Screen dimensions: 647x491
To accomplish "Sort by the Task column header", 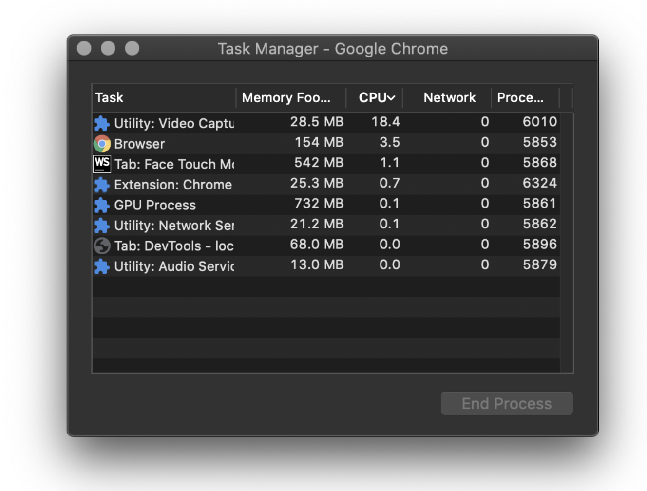I will tap(110, 98).
